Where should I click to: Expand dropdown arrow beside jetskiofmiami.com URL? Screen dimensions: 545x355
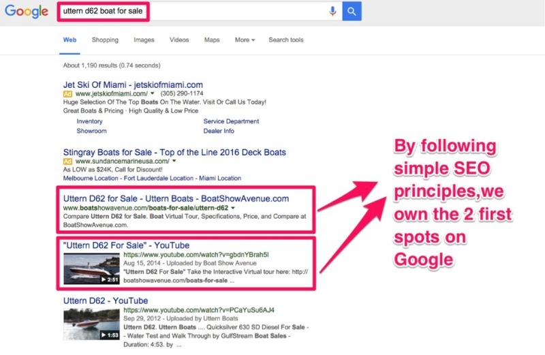[x=152, y=93]
